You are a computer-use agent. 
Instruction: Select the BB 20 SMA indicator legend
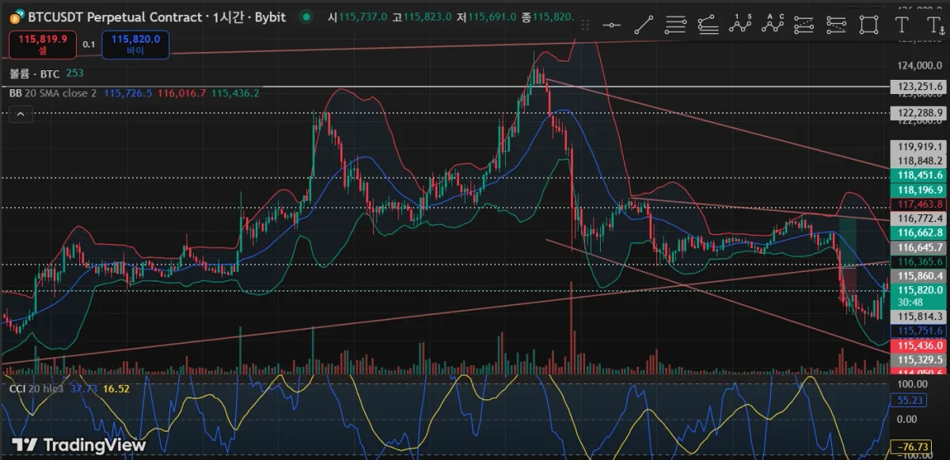tap(52, 93)
